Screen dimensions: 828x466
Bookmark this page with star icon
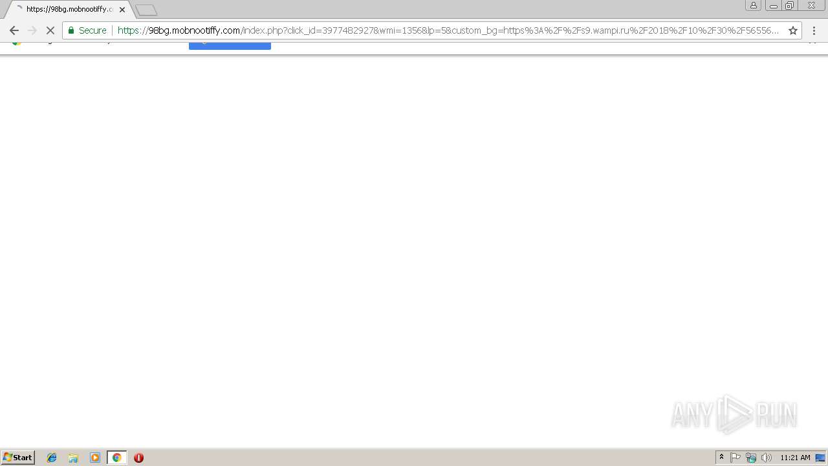pos(793,30)
